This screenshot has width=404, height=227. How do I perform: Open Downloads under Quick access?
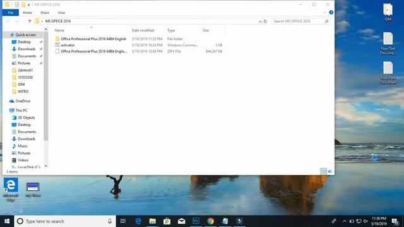(27, 49)
